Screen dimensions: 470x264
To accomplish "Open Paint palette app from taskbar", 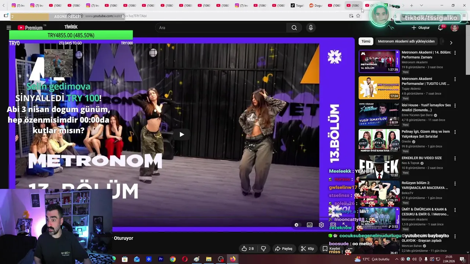I will coord(196,259).
